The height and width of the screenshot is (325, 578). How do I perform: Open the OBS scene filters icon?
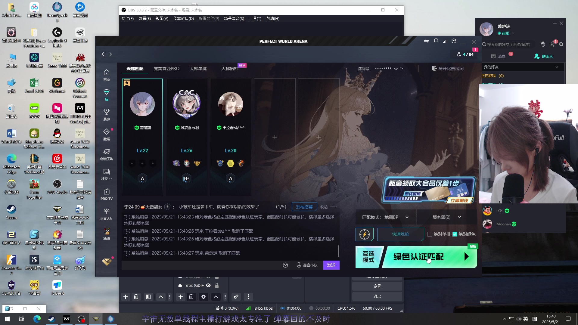click(x=148, y=297)
